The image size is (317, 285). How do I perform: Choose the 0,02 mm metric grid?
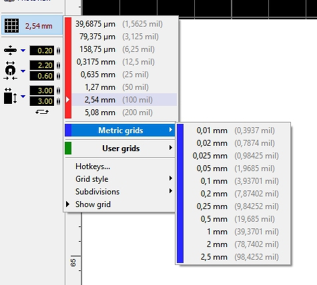coord(237,143)
